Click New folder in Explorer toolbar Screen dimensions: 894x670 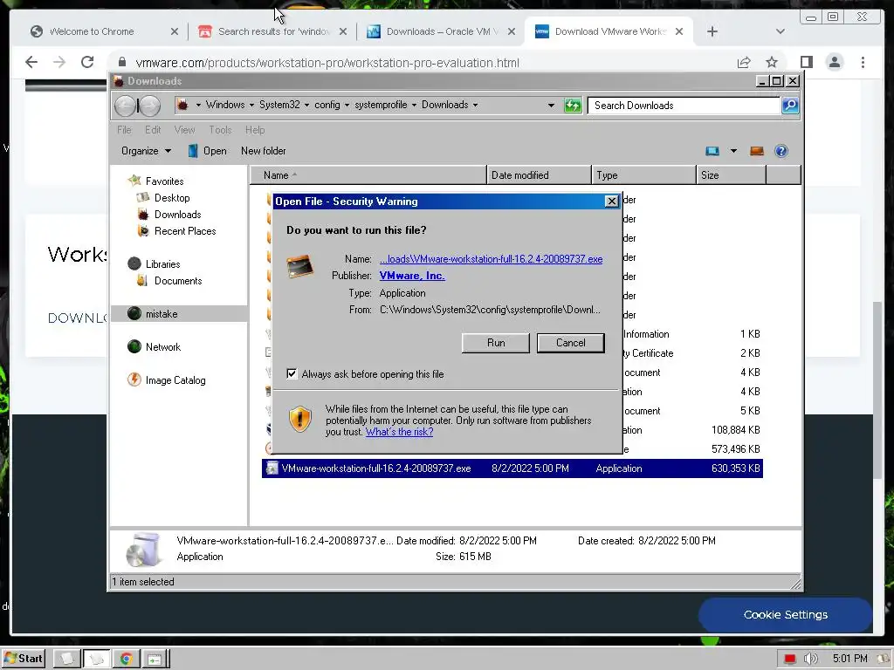coord(264,151)
